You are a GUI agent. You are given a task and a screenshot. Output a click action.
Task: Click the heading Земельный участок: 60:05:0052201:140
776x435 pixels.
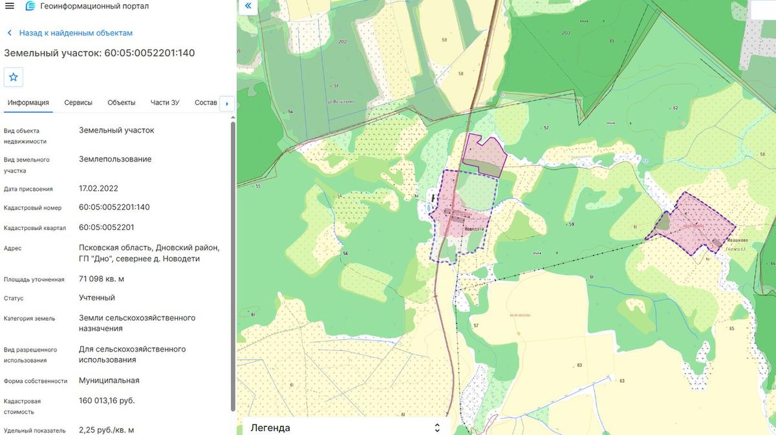click(100, 53)
